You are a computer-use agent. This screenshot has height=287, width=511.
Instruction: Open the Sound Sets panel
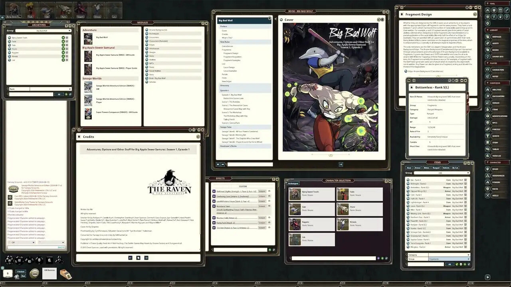click(497, 56)
